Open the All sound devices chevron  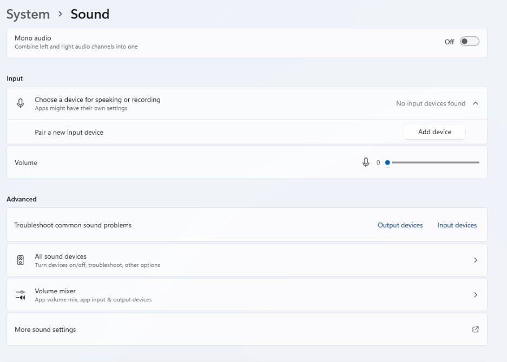coord(476,260)
